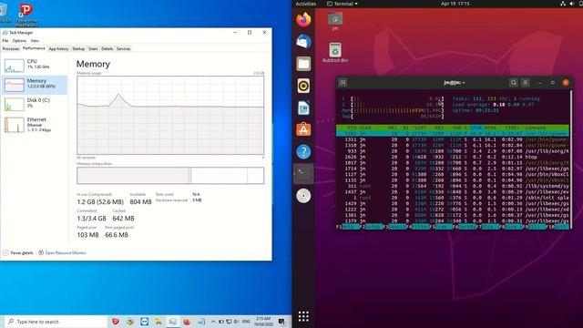This screenshot has width=583, height=328.
Task: Select htop row with PID 933
Action: 453,151
